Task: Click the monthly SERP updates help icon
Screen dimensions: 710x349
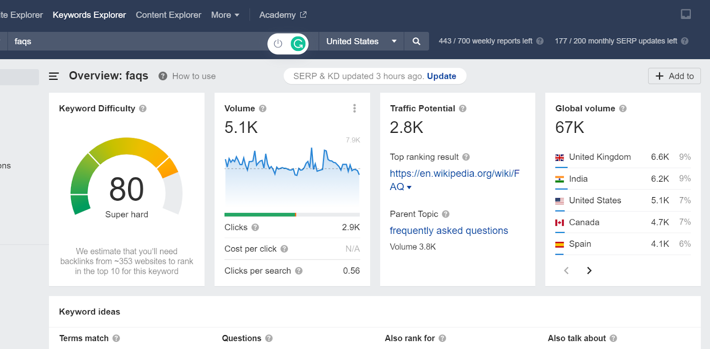Action: tap(685, 41)
